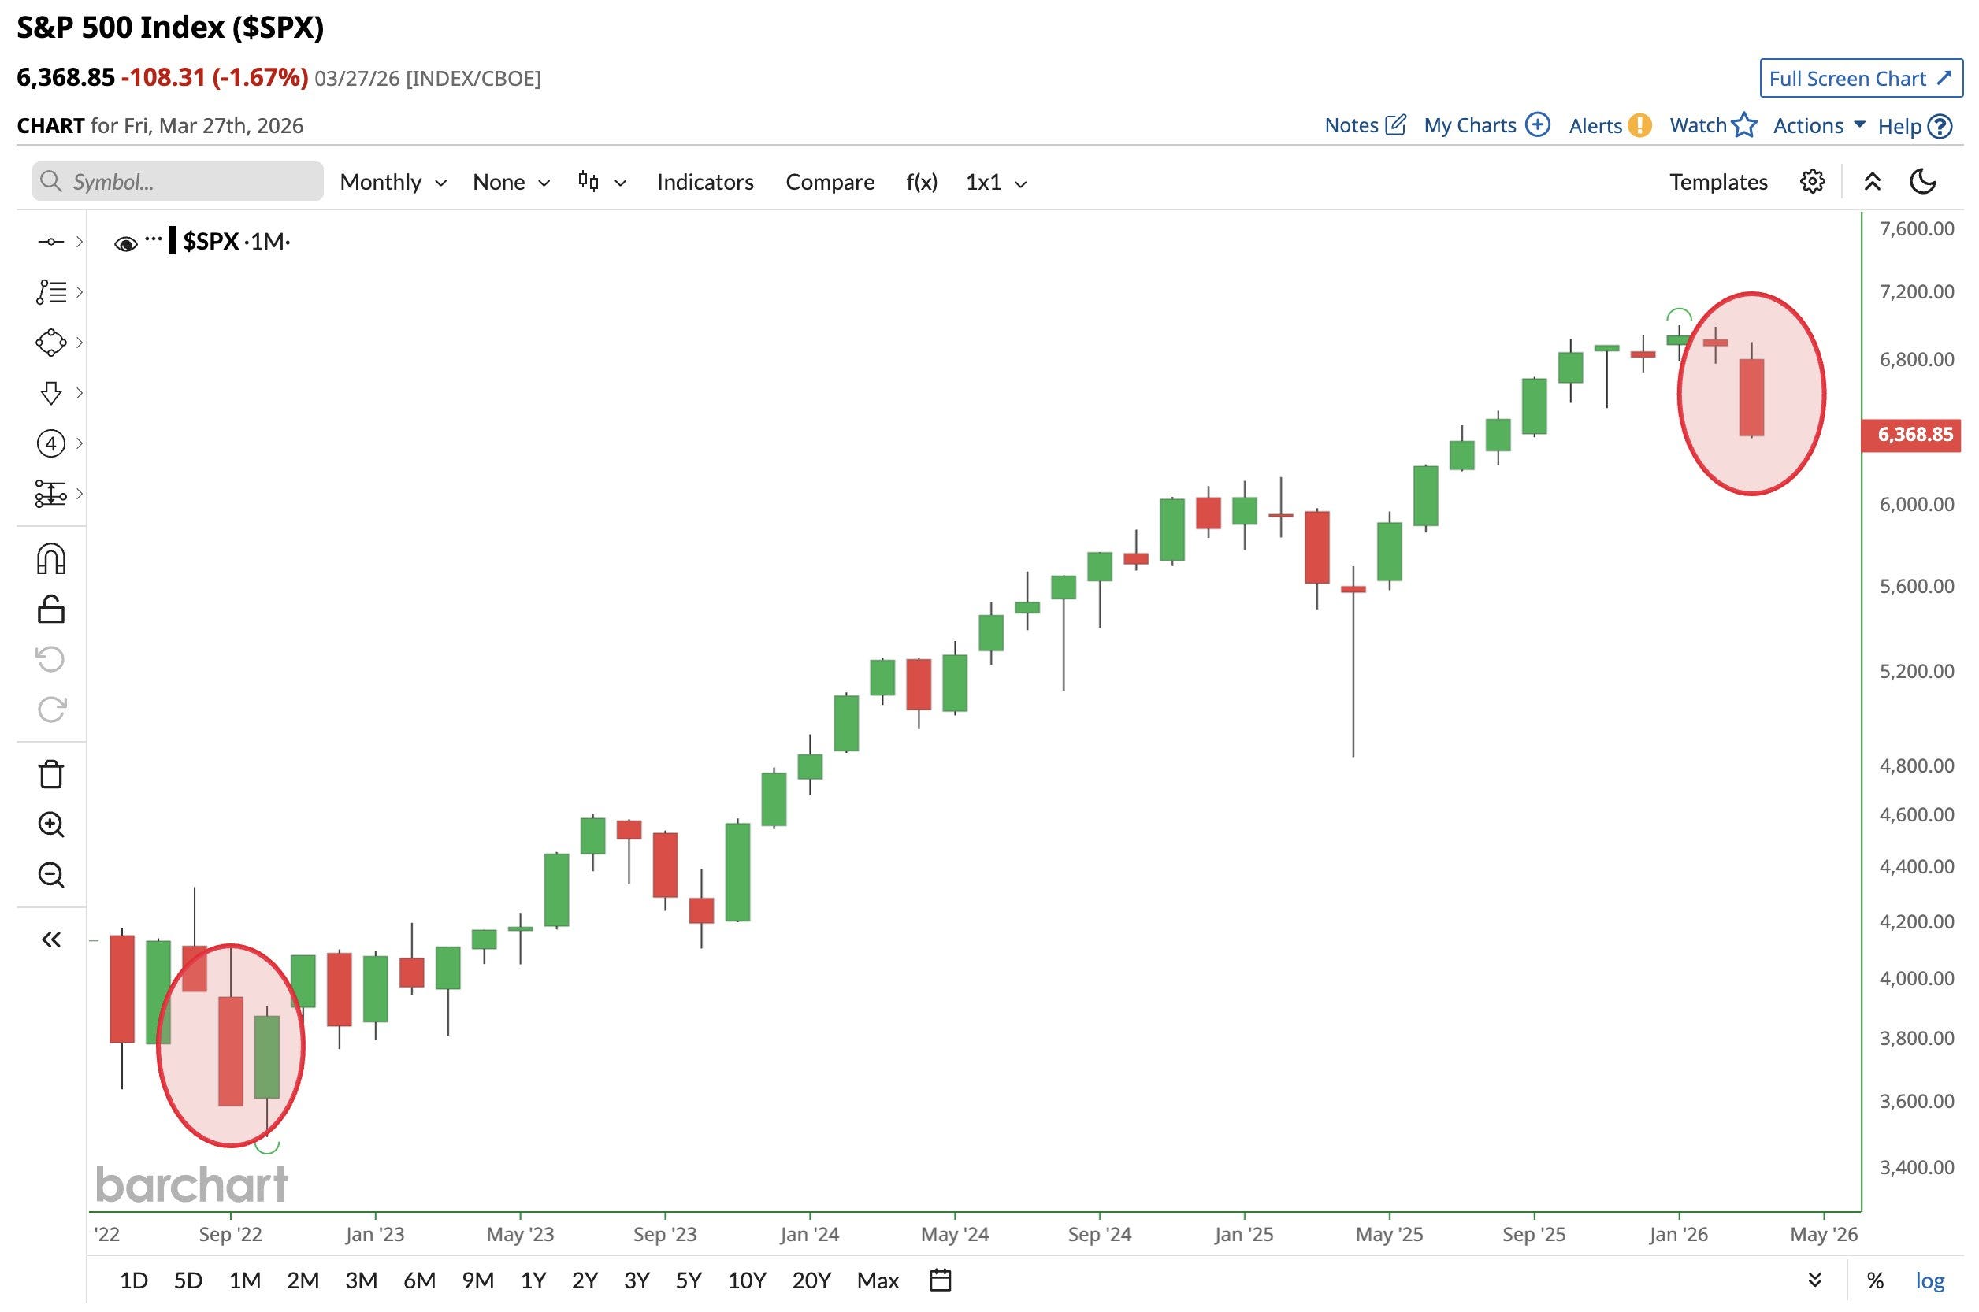This screenshot has height=1312, width=1979.
Task: Open chart settings gear icon
Action: [1811, 182]
